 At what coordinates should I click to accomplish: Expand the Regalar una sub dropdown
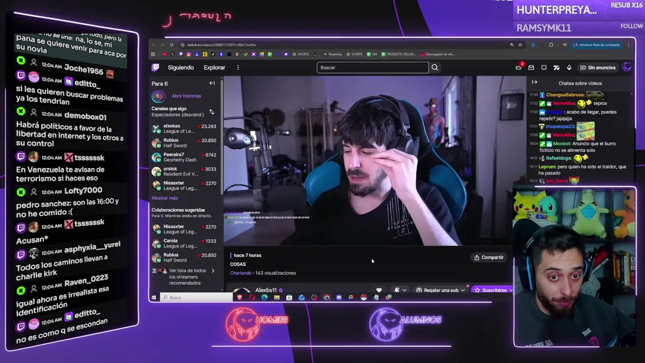[463, 290]
